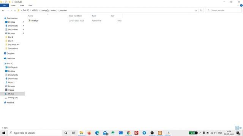Open the Share ribbon tab
The height and width of the screenshot is (136, 243).
22,5
